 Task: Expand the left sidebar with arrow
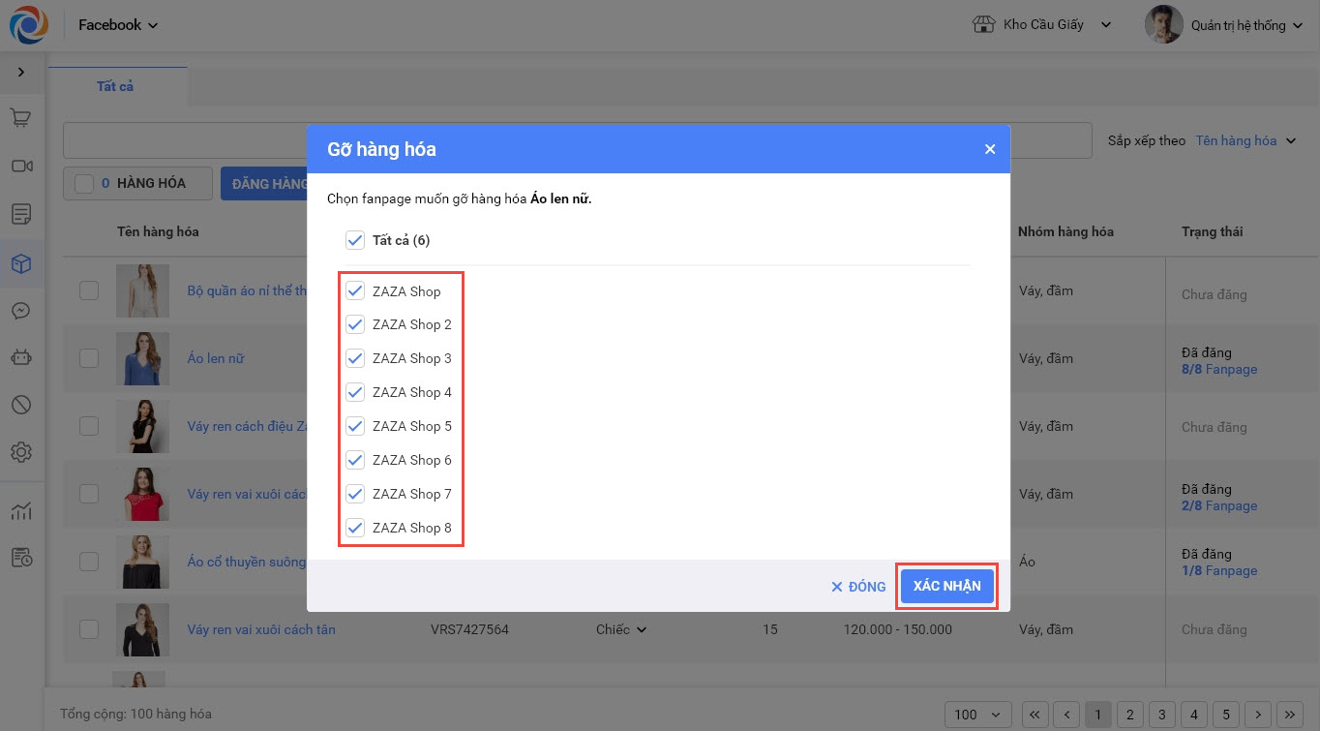(21, 73)
